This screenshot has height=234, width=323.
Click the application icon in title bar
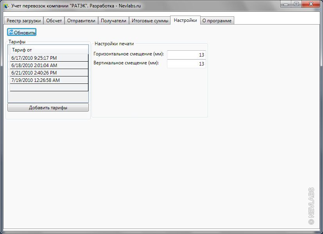[6, 6]
